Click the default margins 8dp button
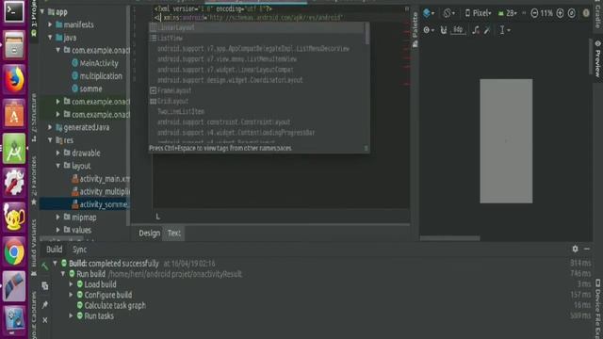 [x=458, y=30]
